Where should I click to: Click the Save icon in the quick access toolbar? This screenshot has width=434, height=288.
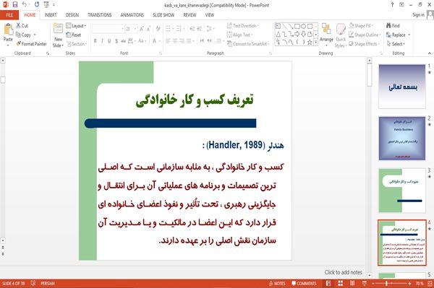point(15,5)
